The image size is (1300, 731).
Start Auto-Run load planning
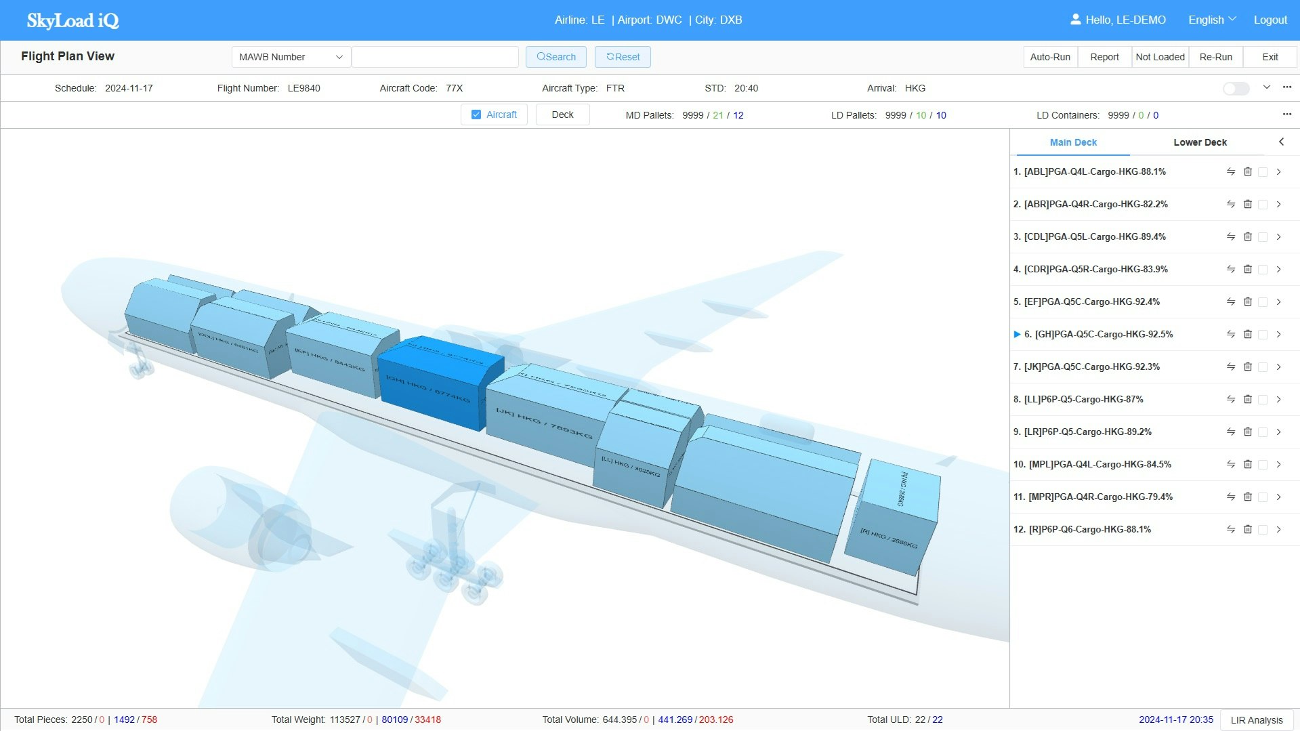coord(1050,57)
